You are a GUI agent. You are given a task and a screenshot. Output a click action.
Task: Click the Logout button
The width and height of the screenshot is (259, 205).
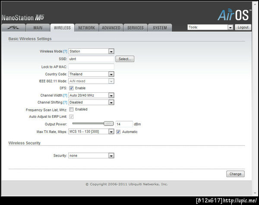pyautogui.click(x=243, y=27)
